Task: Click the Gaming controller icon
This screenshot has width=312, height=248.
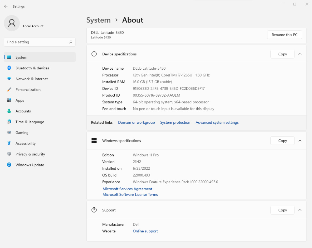Action: pyautogui.click(x=9, y=132)
